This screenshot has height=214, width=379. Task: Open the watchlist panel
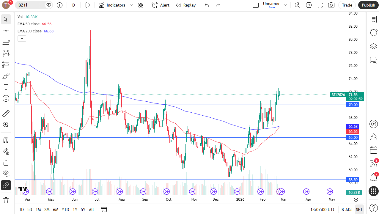point(373,19)
